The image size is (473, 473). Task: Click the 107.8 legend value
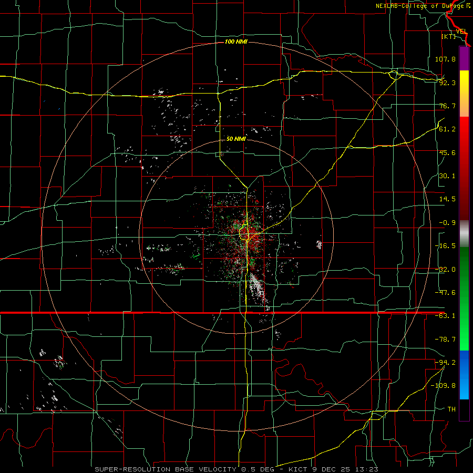pyautogui.click(x=445, y=59)
